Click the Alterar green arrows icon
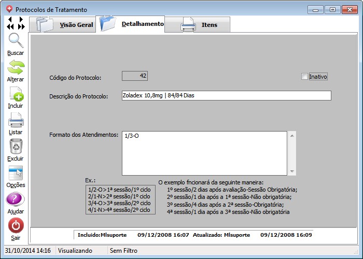This screenshot has height=259, width=363. (x=16, y=67)
